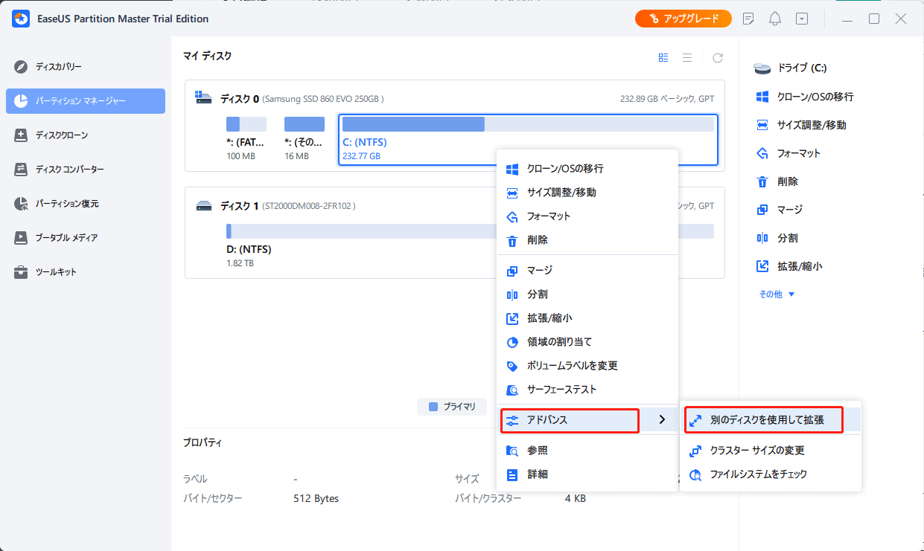Select ディスク コンバーター in the sidebar

tap(69, 170)
